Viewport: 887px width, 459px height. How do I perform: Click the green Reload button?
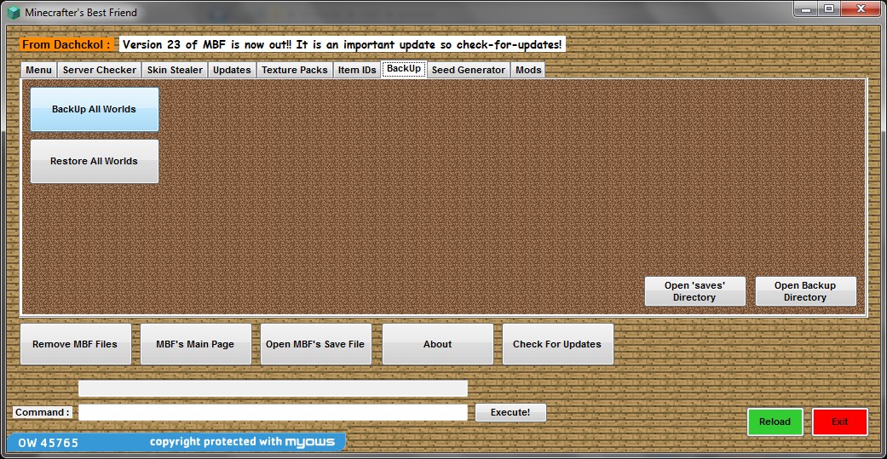[775, 422]
